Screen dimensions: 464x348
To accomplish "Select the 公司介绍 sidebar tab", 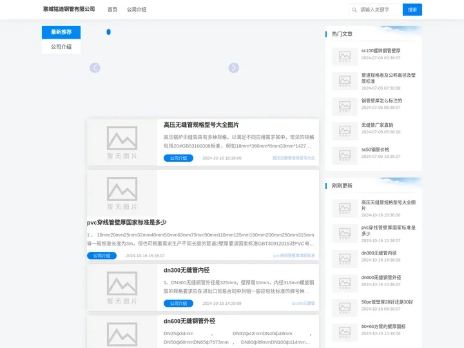I will 61,47.
